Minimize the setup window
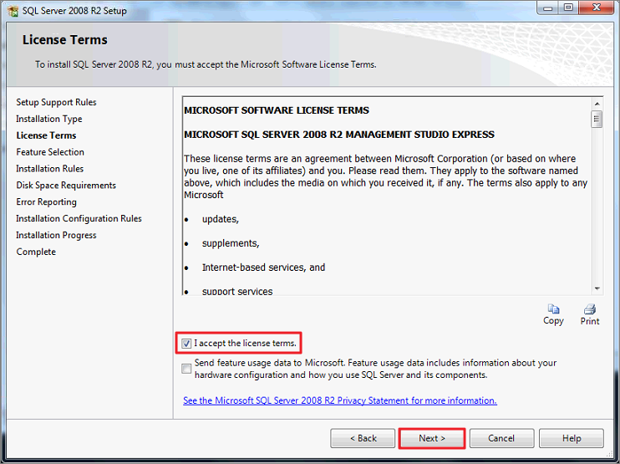620x464 pixels. pos(547,8)
